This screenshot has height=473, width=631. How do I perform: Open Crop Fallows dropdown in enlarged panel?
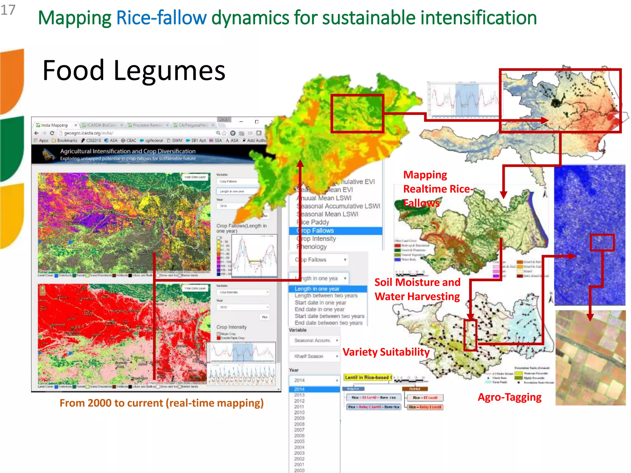click(x=320, y=260)
